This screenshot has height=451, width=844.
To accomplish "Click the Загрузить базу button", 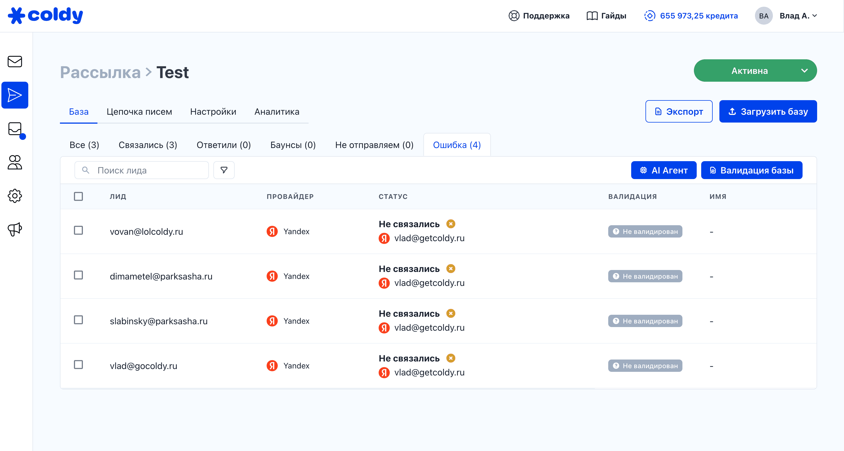I will pos(768,112).
